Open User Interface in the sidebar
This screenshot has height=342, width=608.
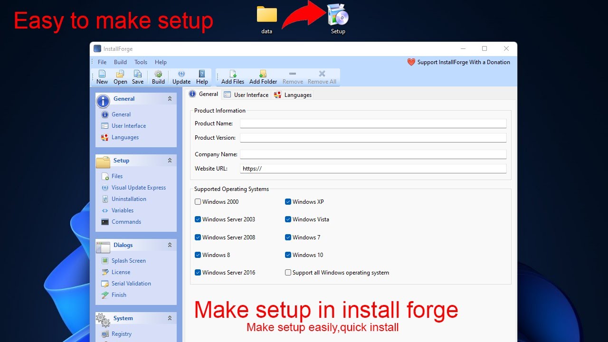129,126
